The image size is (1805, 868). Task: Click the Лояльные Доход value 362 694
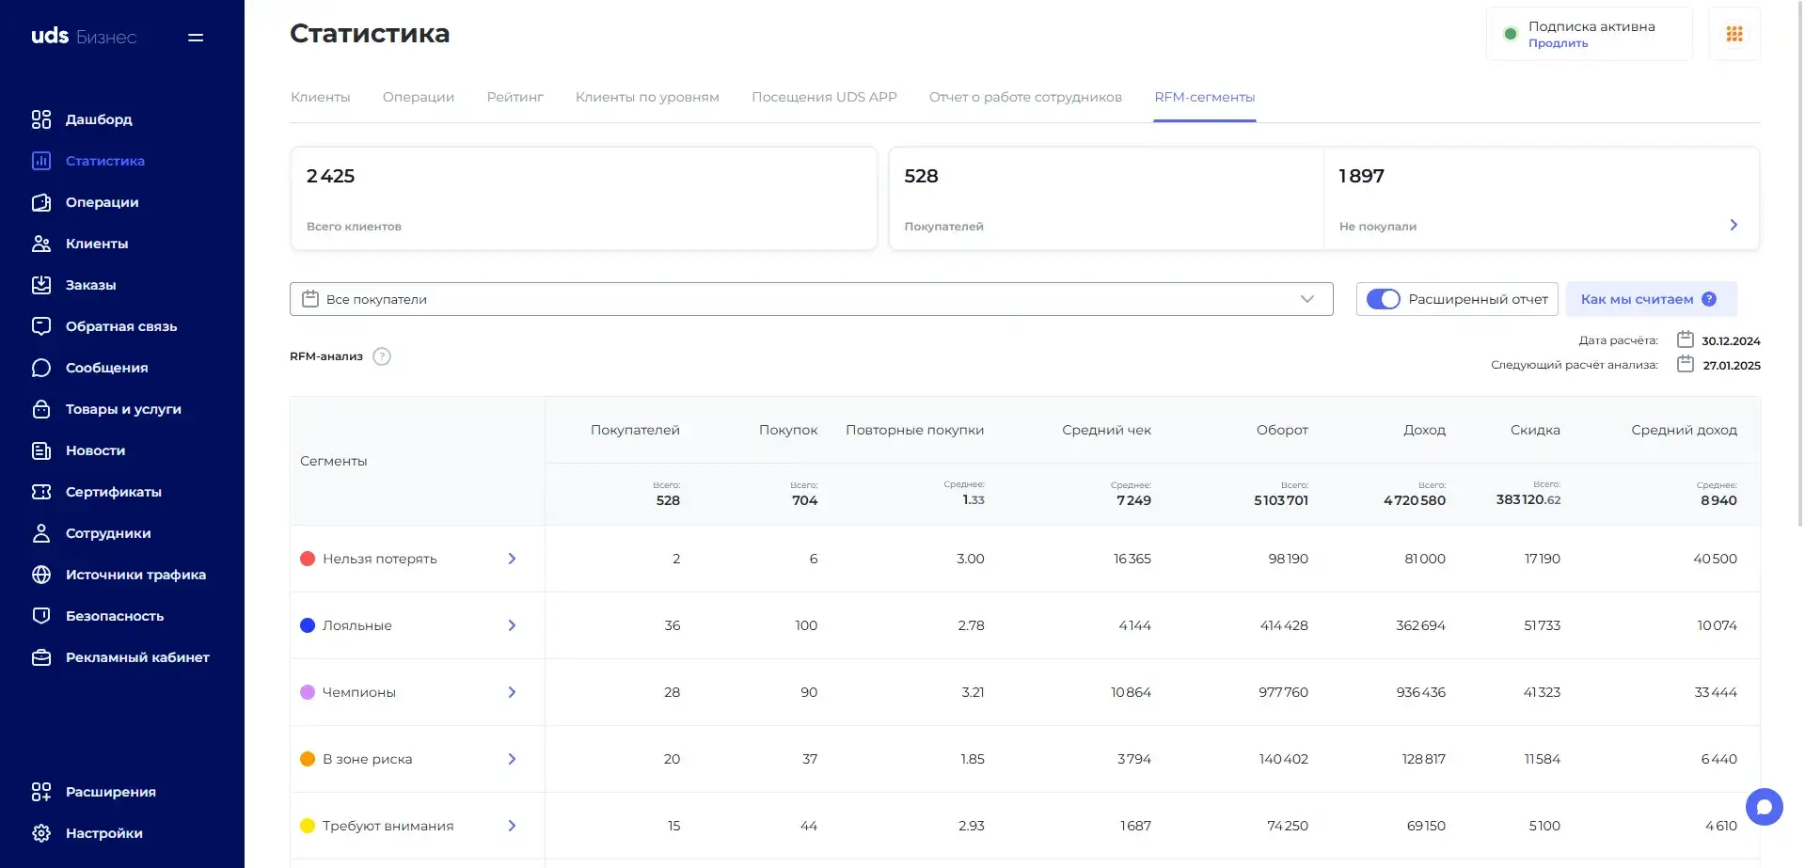tap(1420, 625)
